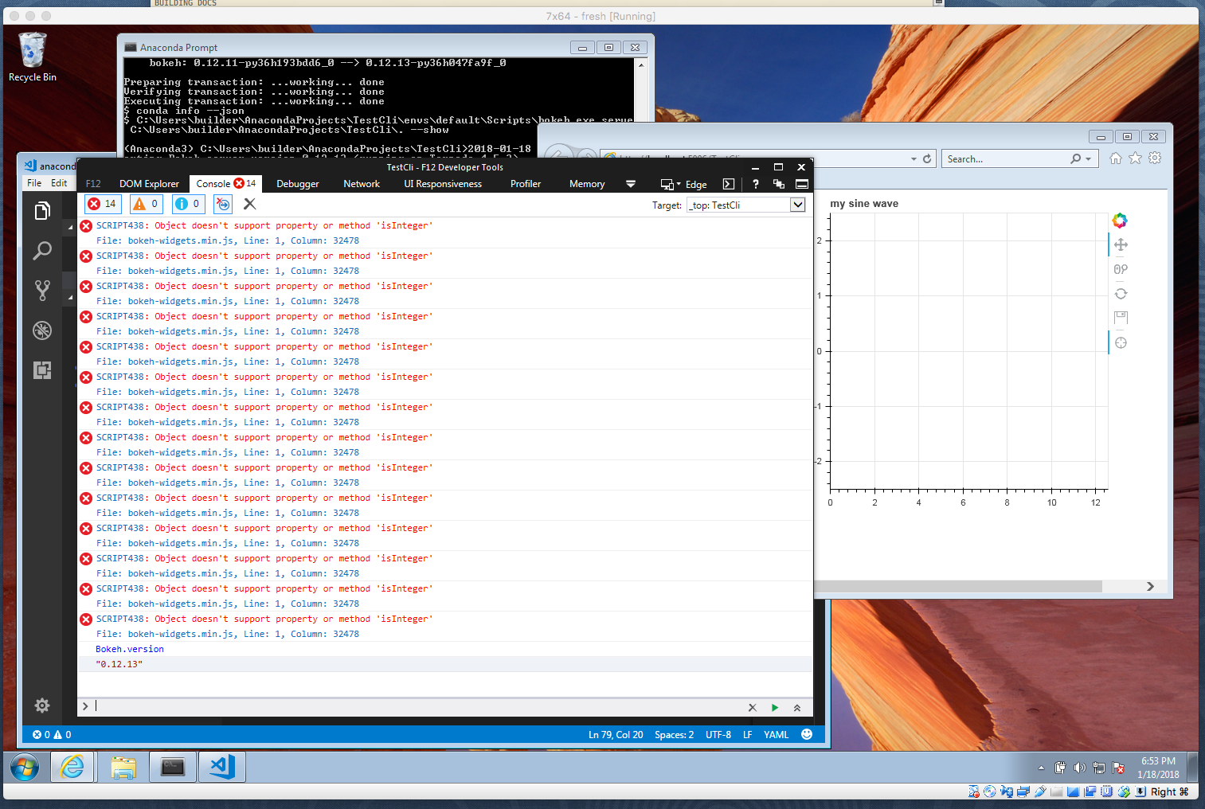Image resolution: width=1205 pixels, height=809 pixels.
Task: Unpin F12 Developer Tools window icon
Action: click(x=778, y=184)
